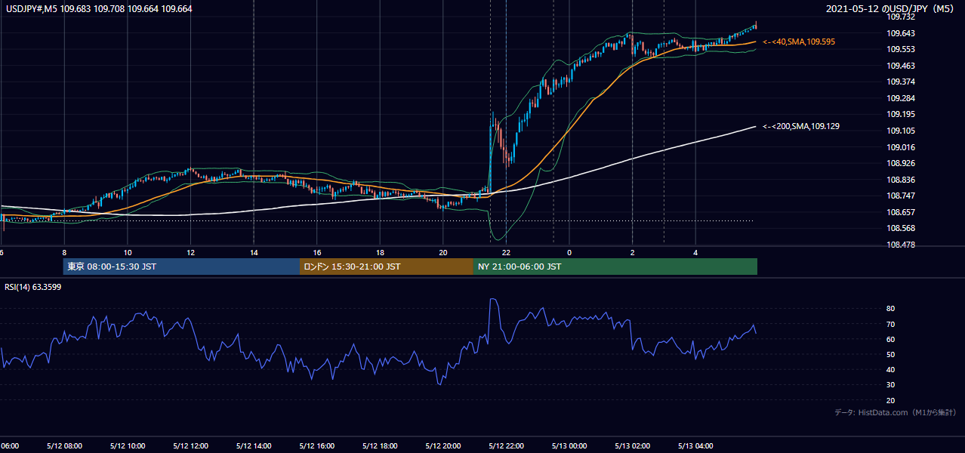
Task: Click the bottom timestamp 5/12 20:00
Action: point(443,446)
